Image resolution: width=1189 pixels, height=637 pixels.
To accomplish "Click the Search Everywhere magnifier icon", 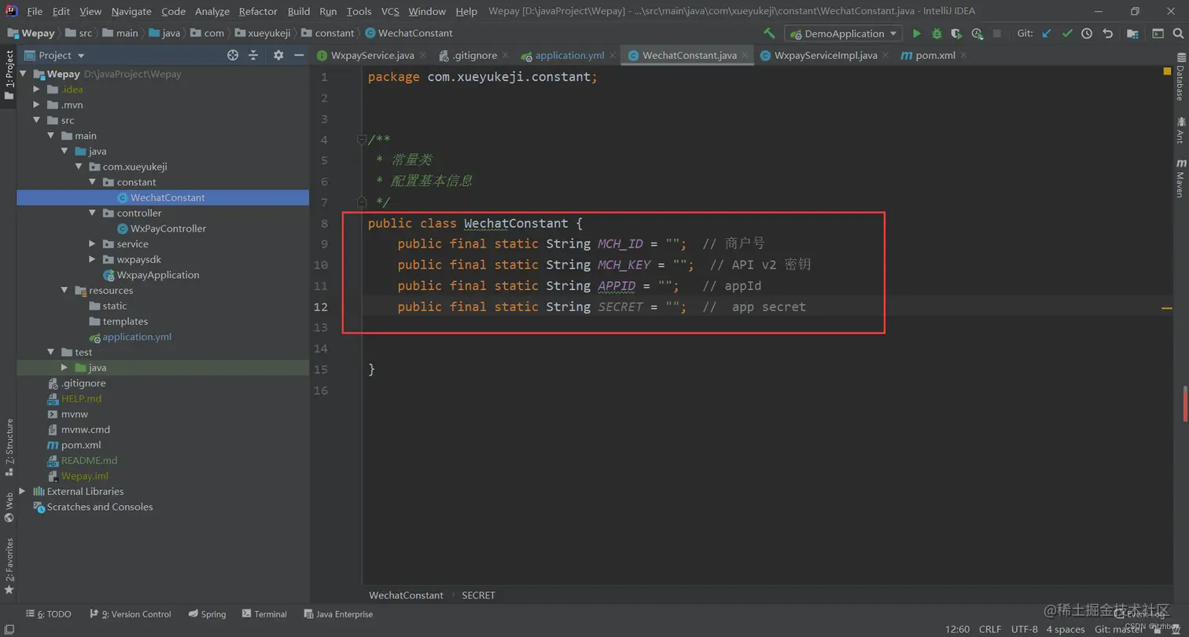I will click(1177, 34).
